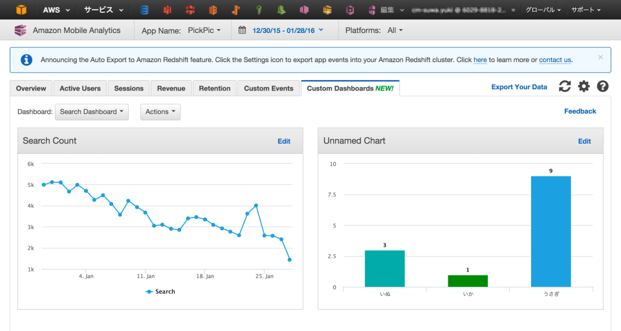The height and width of the screenshot is (331, 621).
Task: Click the Export Your Data link
Action: click(x=519, y=87)
